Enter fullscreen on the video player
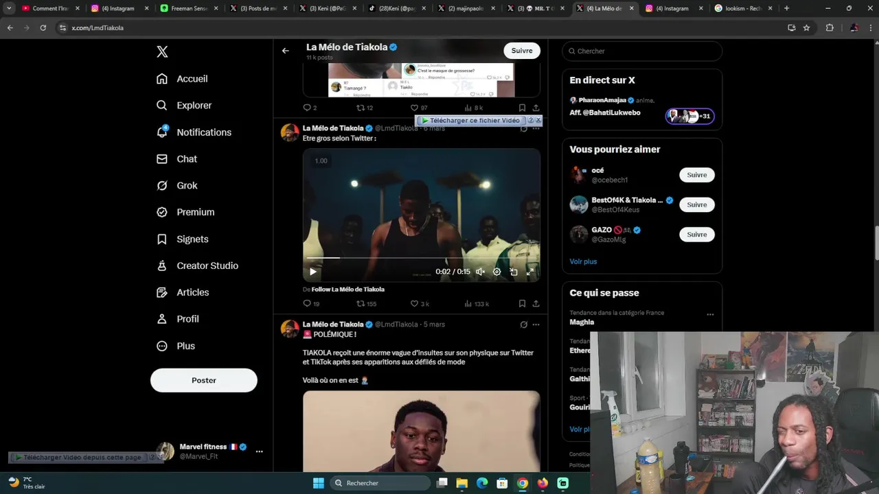 (x=530, y=272)
